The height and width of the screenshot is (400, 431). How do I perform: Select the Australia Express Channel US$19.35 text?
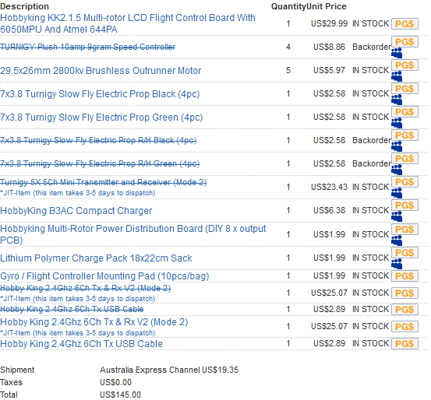pos(169,370)
